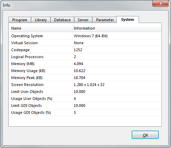Click the Information column header
This screenshot has width=171, height=148.
(x=117, y=28)
